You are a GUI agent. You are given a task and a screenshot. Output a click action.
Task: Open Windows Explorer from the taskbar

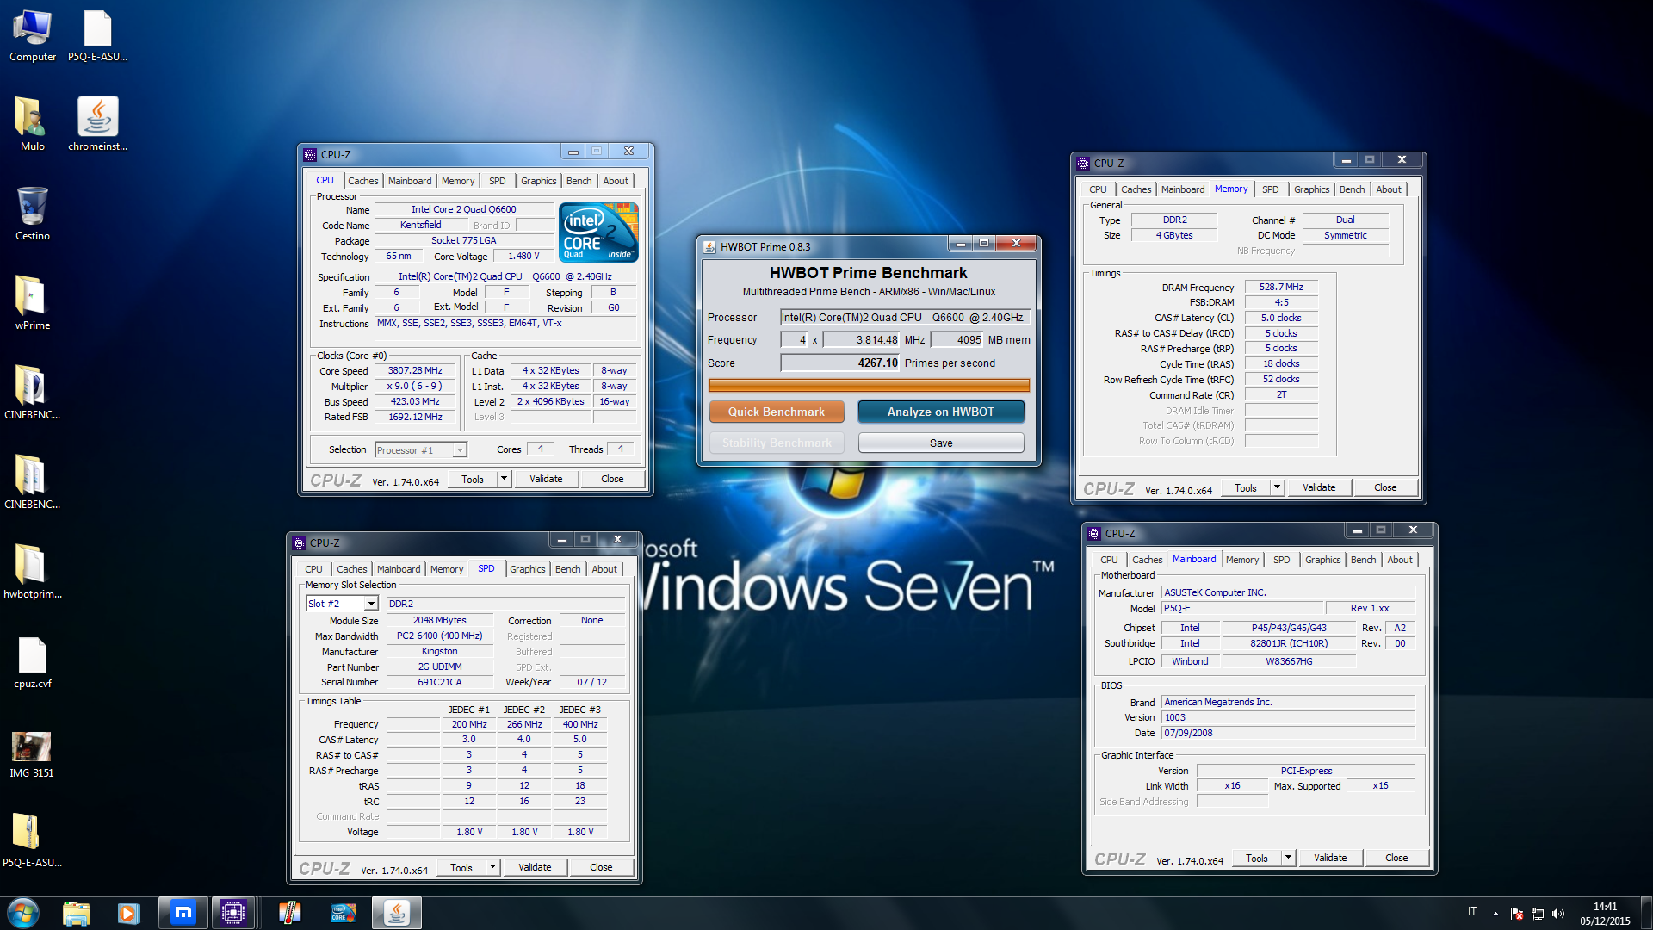(77, 913)
